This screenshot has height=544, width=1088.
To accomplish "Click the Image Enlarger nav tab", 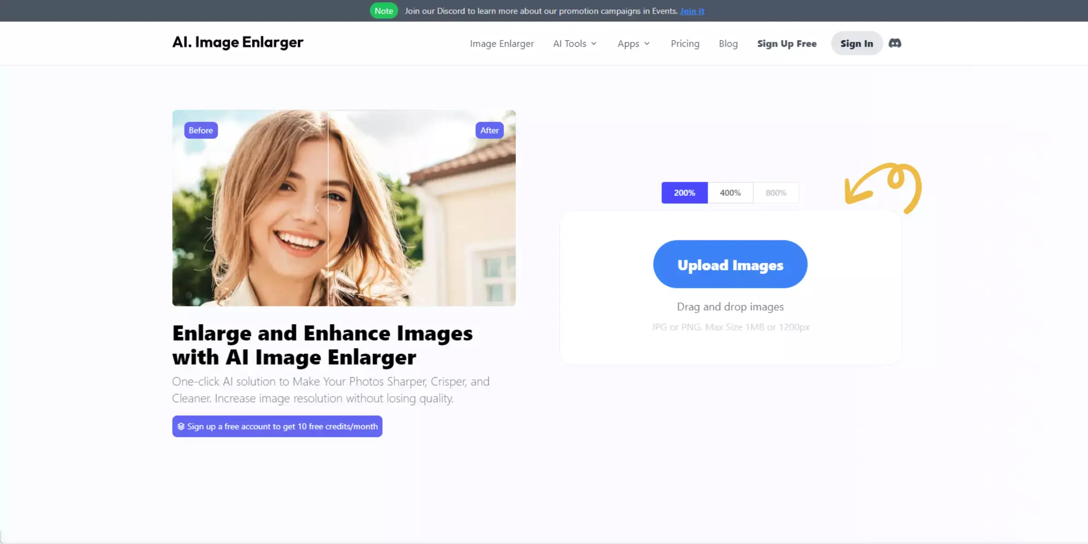I will pos(502,43).
